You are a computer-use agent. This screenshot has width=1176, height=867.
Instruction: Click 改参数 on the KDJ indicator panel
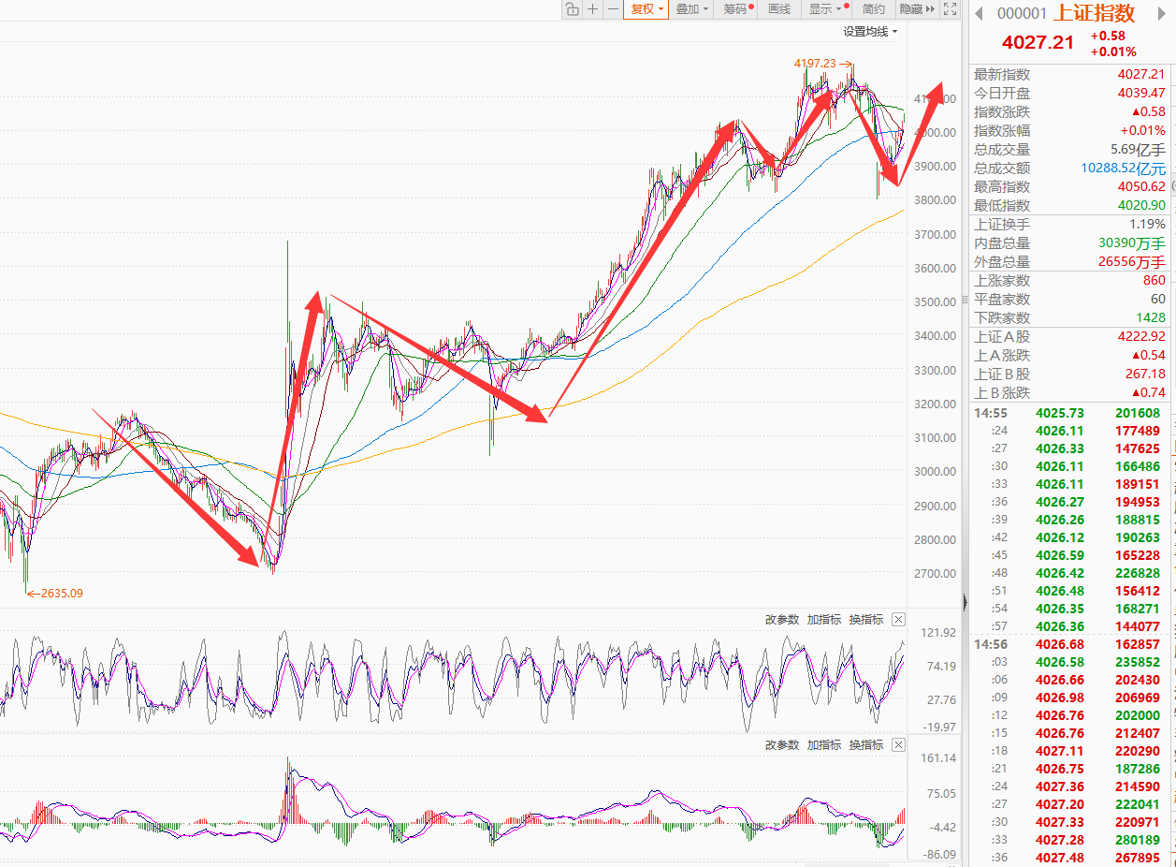(782, 620)
